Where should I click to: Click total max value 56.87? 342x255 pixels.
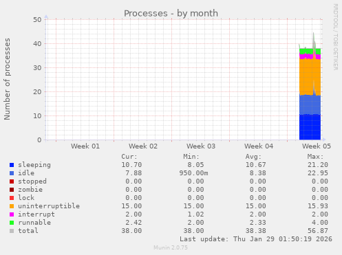point(318,231)
